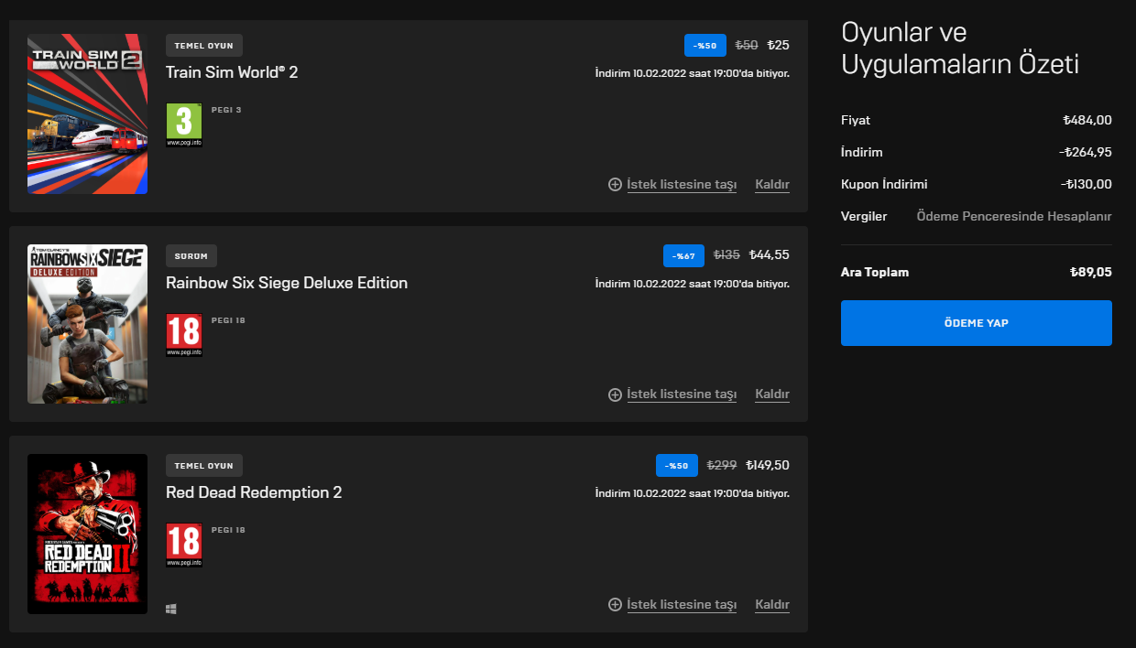Click the Ara Toplam value ₺89,05
The image size is (1136, 648).
1091,272
